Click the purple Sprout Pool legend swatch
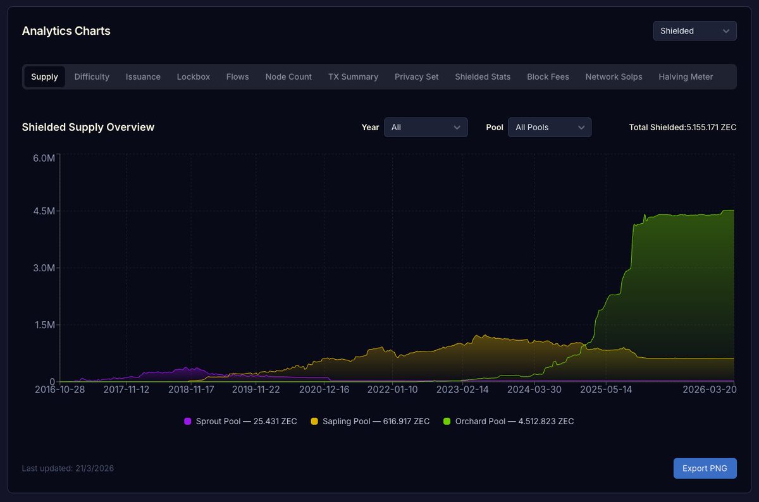The height and width of the screenshot is (502, 759). (188, 421)
